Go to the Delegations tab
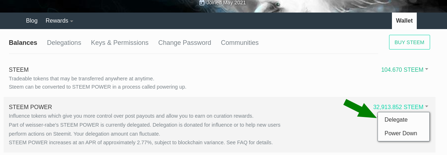447x155 pixels. point(64,43)
